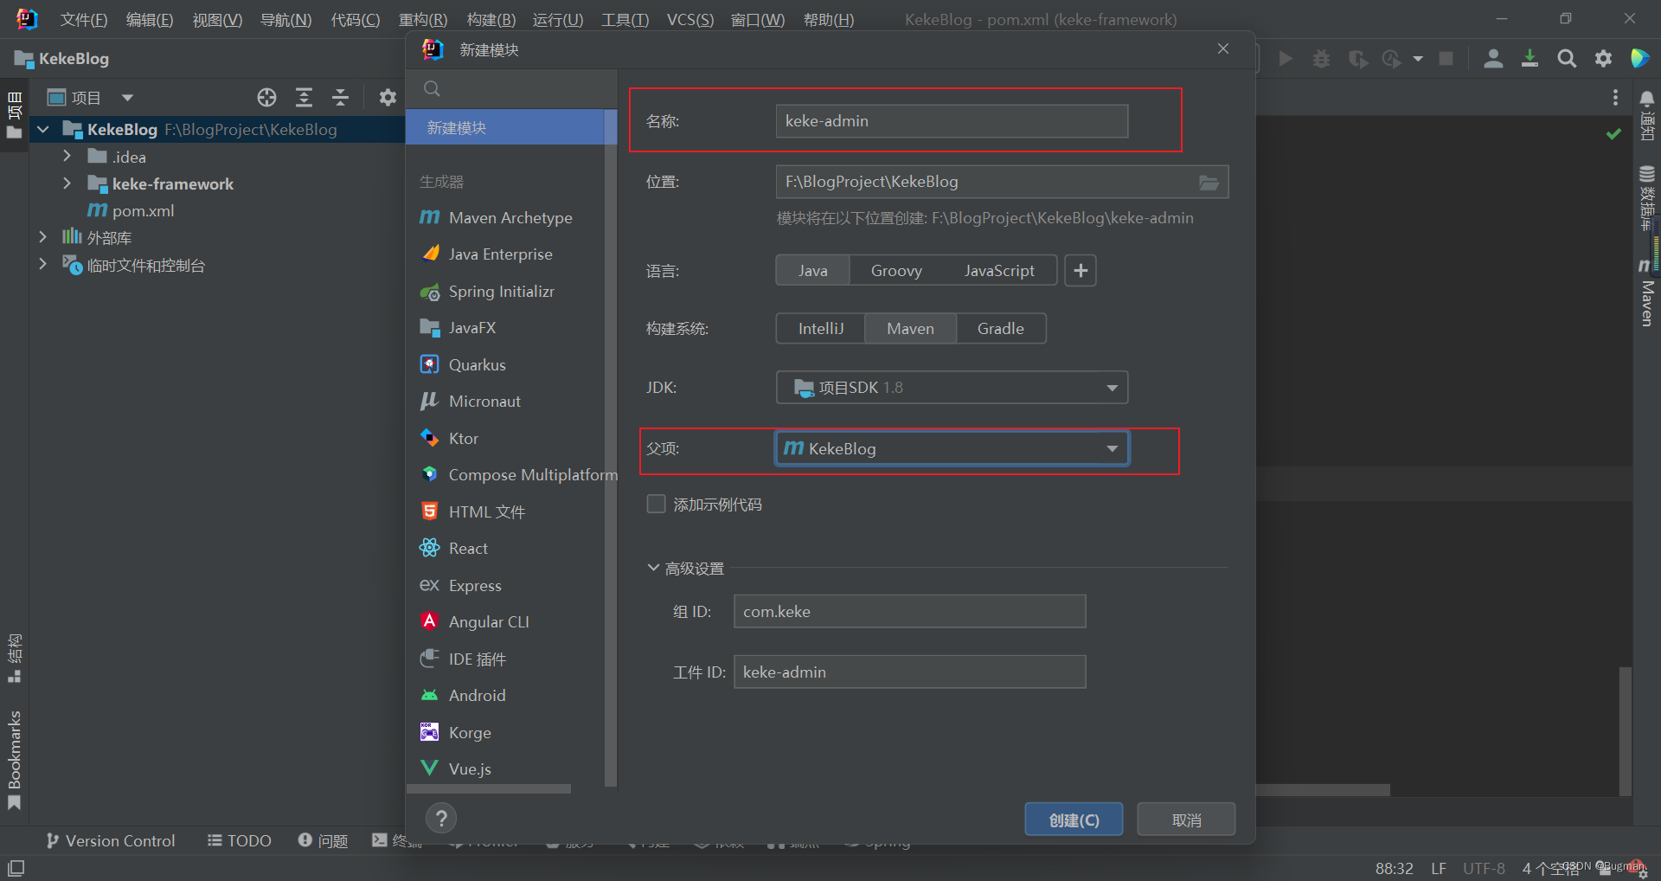Screen dimensions: 1661x881
Task: Open the 项目 view dropdown arrow
Action: [x=127, y=98]
